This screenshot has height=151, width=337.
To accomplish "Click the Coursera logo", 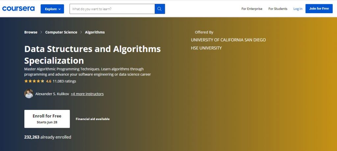I will [x=18, y=9].
